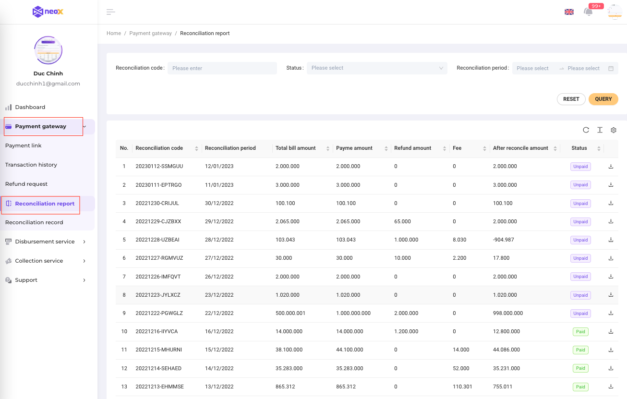The height and width of the screenshot is (399, 627).
Task: Download report 20230112-SSMGUU
Action: click(x=611, y=166)
